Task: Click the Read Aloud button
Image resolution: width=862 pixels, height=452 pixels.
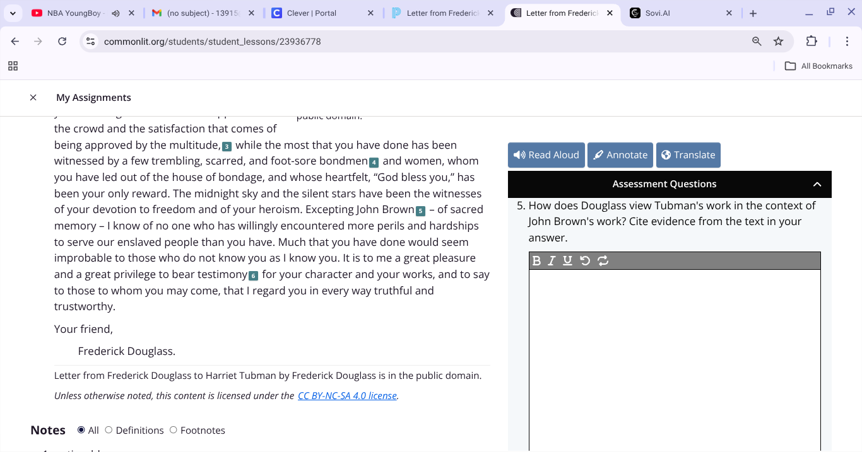Action: 546,154
